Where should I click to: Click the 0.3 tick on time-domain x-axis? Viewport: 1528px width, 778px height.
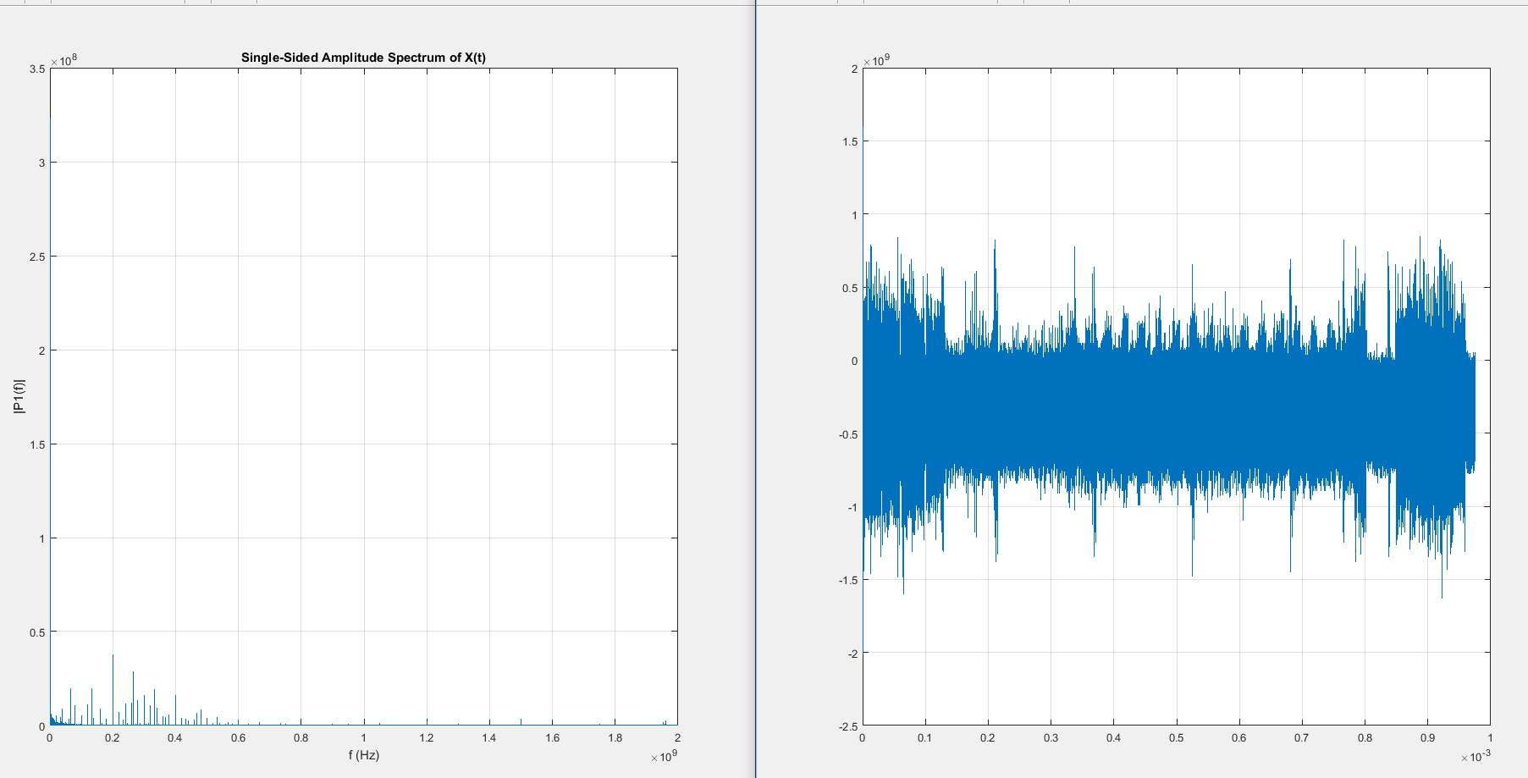click(1051, 738)
